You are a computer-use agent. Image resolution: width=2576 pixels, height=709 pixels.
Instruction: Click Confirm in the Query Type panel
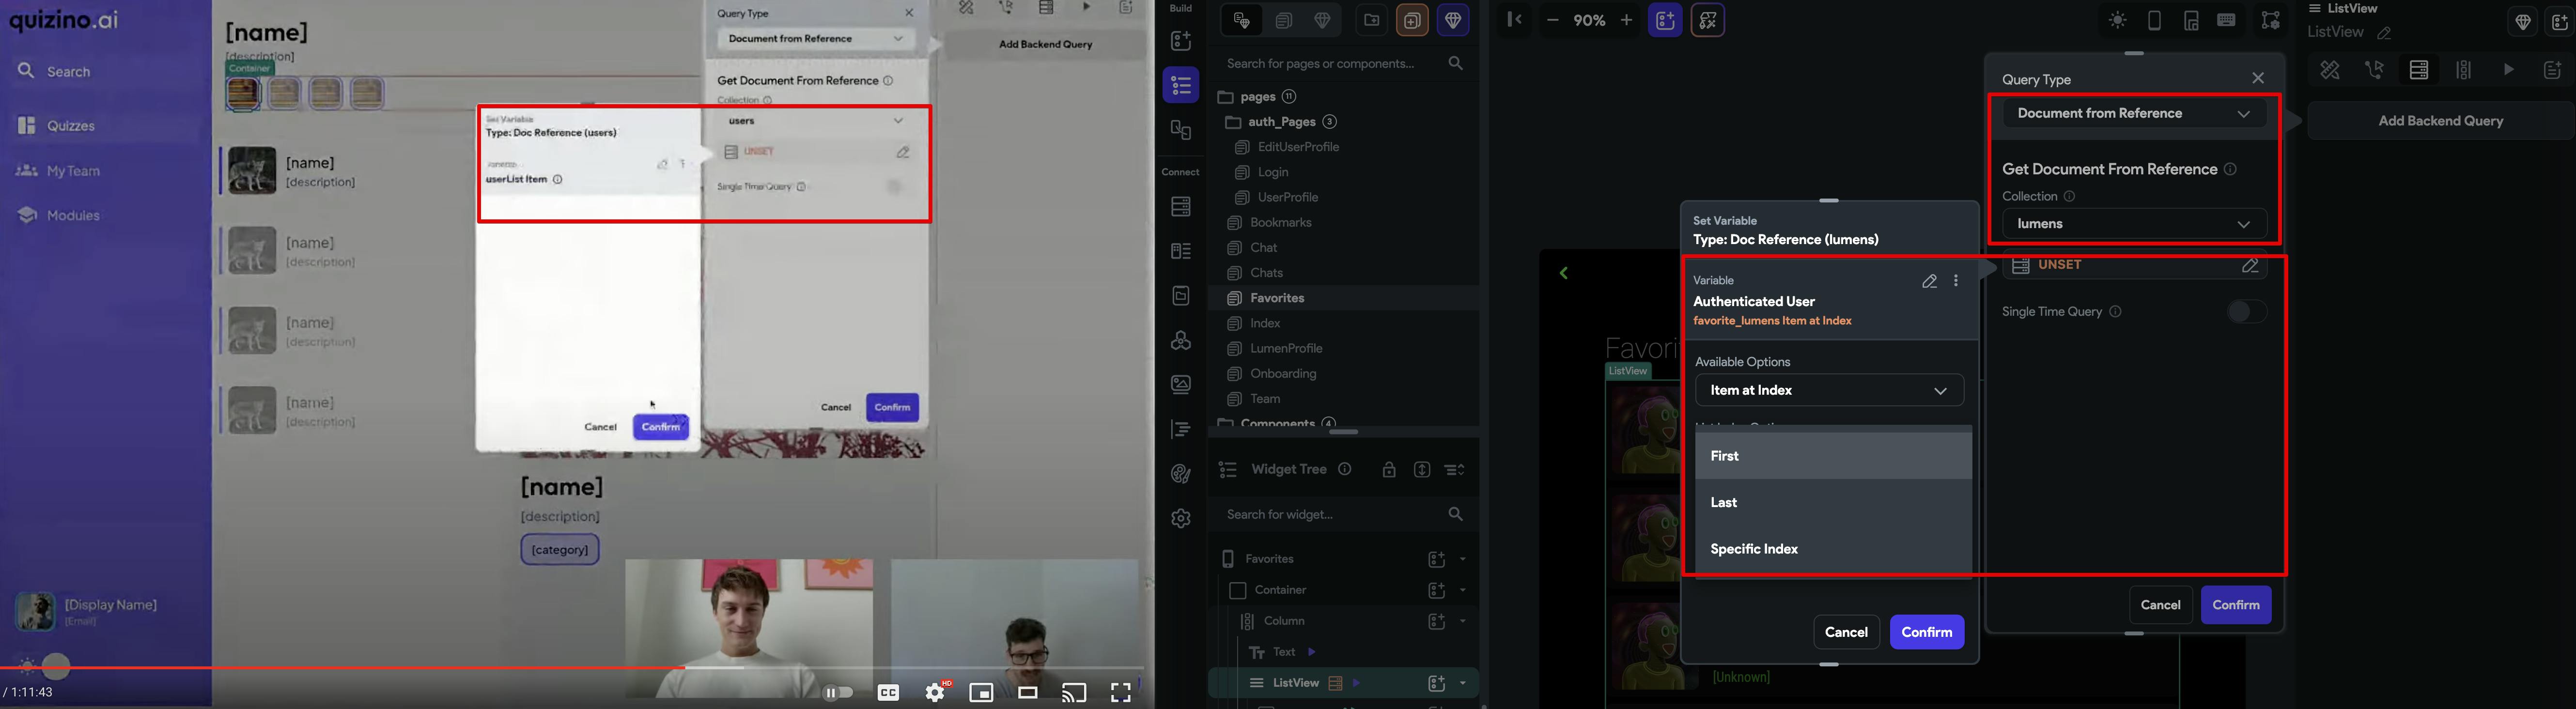click(x=2236, y=605)
